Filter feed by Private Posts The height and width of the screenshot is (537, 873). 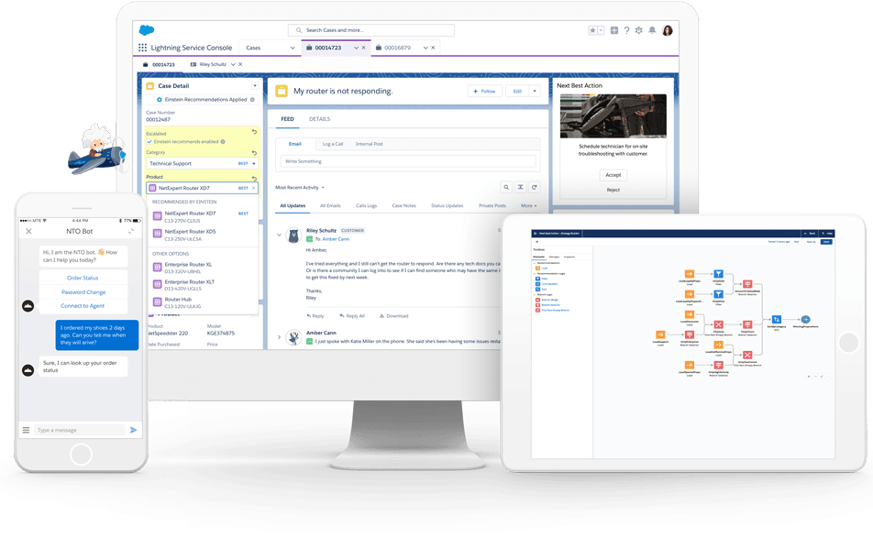click(x=492, y=206)
